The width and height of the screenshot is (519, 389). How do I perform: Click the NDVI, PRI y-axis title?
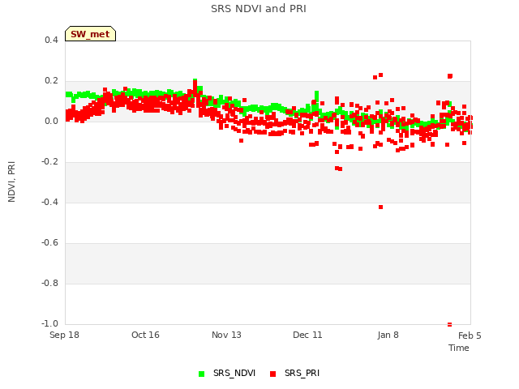11,182
